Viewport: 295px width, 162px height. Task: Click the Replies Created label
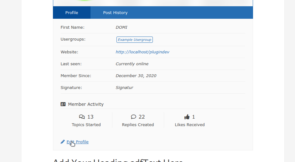[138, 125]
